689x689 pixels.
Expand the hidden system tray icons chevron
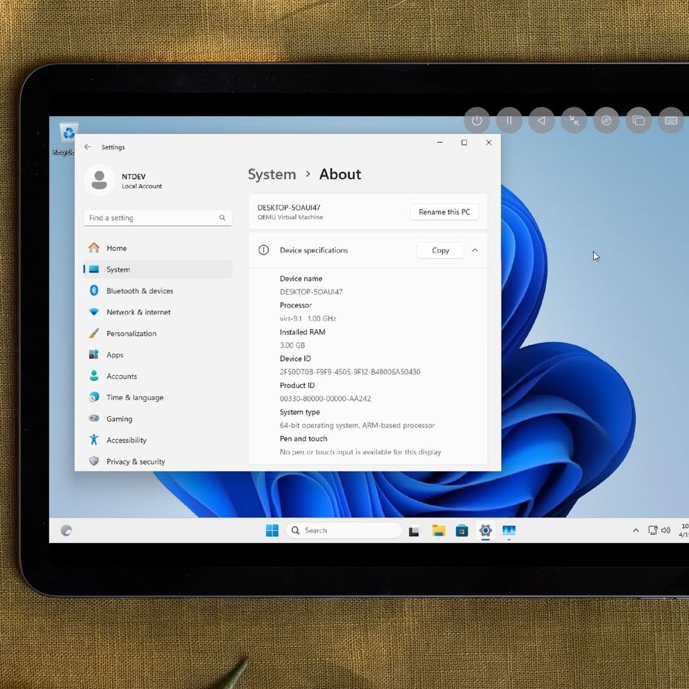coord(636,531)
